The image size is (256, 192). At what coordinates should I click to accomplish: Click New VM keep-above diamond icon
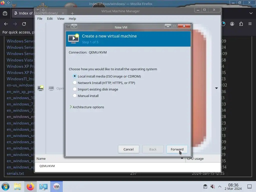click(74, 26)
